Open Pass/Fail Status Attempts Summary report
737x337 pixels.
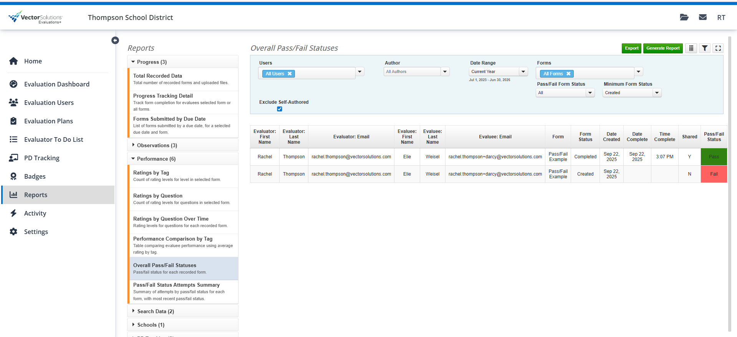click(x=184, y=292)
